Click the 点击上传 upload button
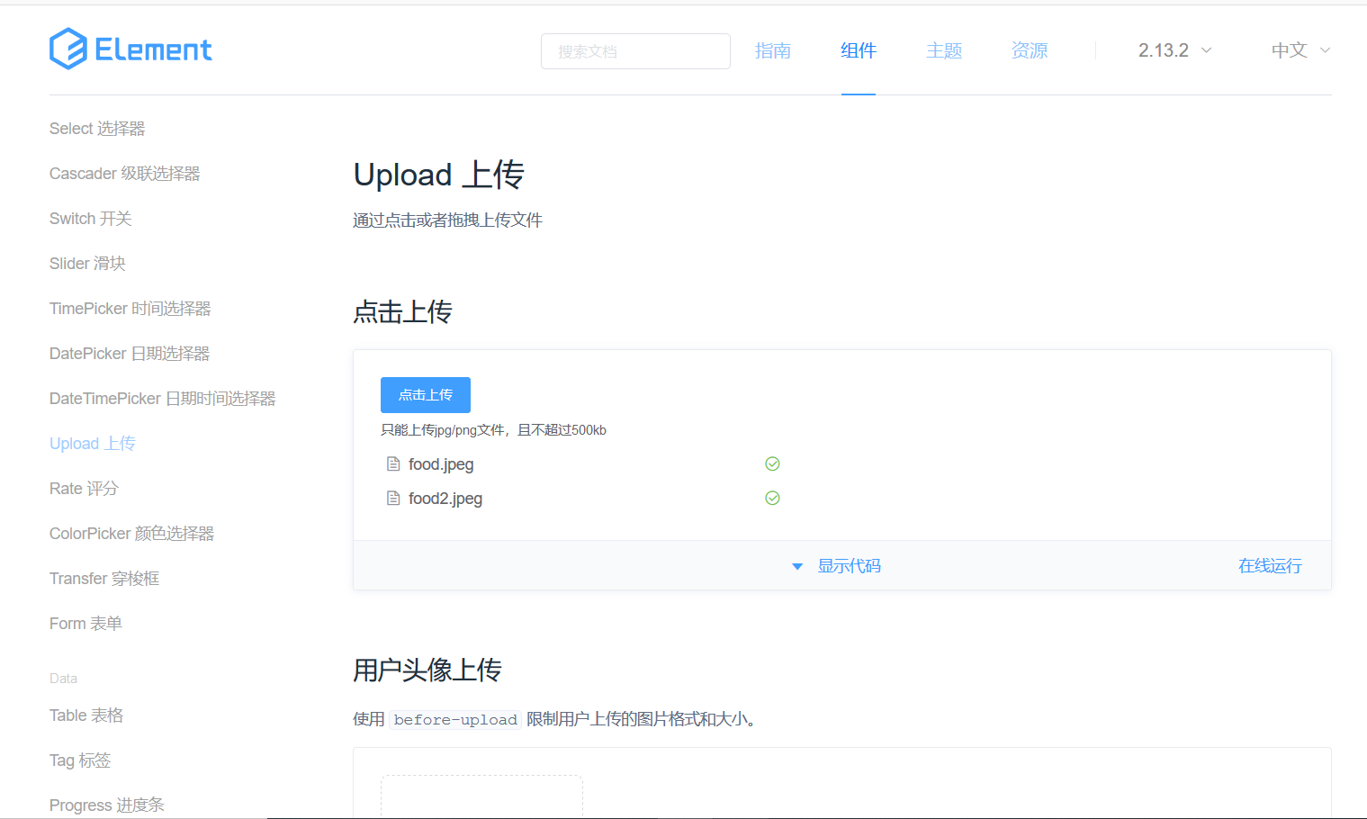Screen dimensions: 1367x819 [x=425, y=394]
